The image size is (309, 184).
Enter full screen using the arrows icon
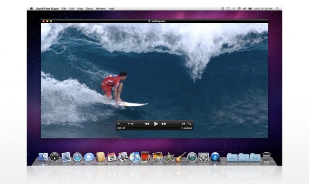[190, 124]
